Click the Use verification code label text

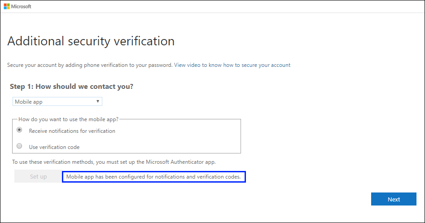54,147
